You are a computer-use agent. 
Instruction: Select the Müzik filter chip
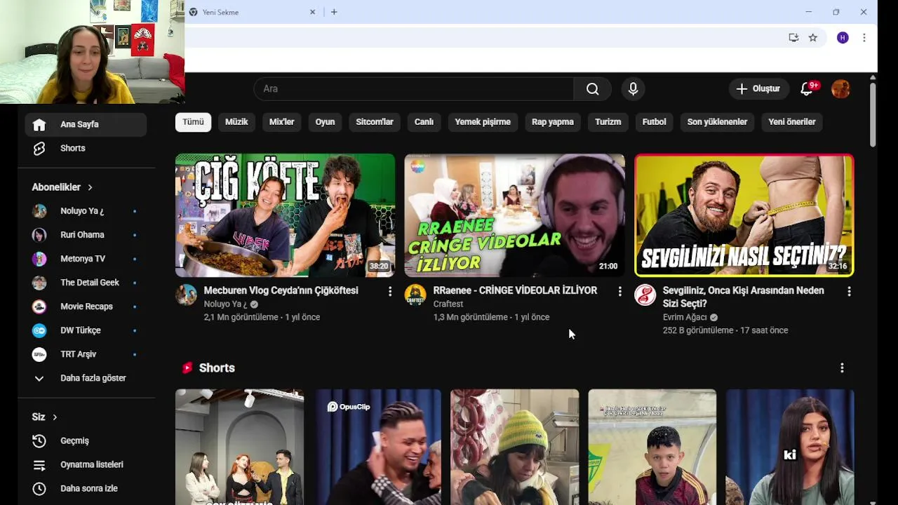pos(236,122)
